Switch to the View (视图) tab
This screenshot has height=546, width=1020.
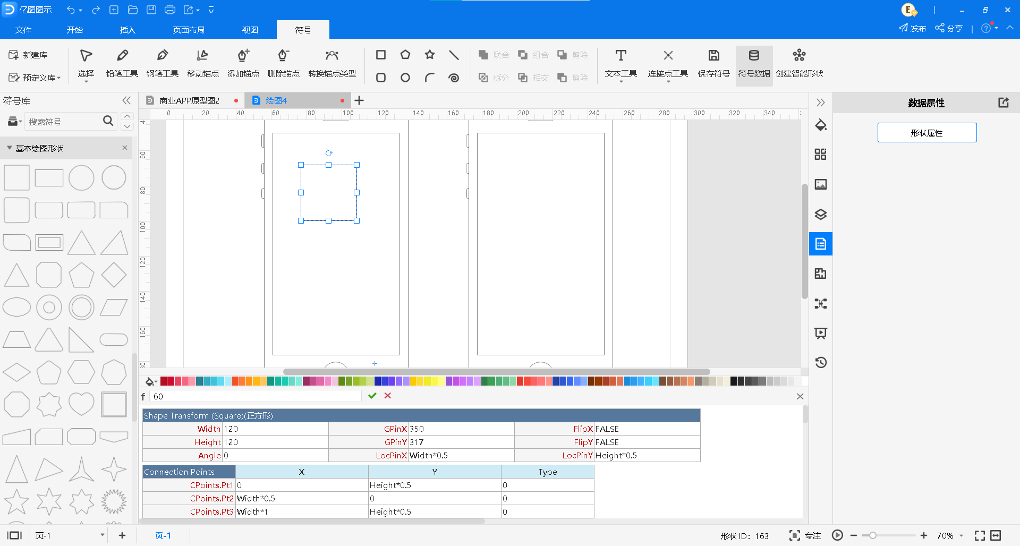point(250,30)
